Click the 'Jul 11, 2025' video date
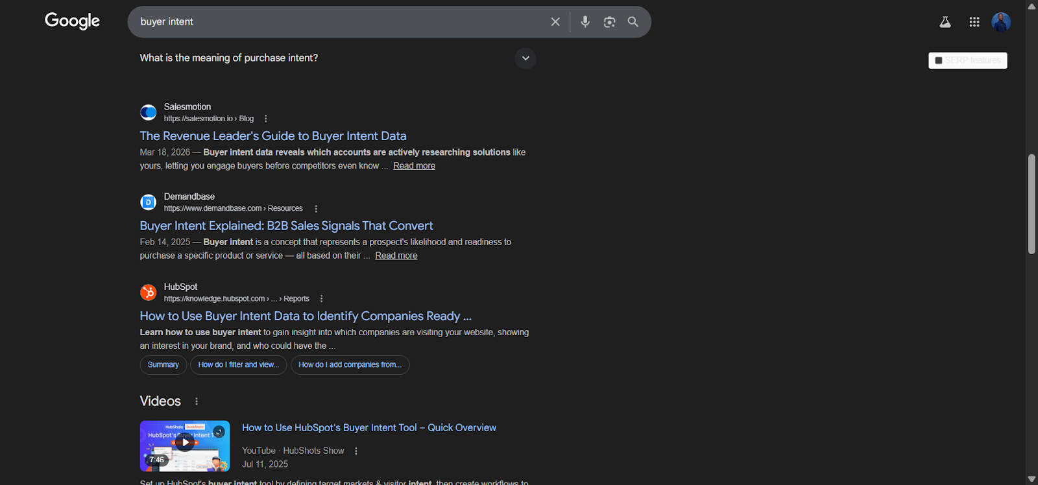This screenshot has width=1038, height=485. [265, 464]
